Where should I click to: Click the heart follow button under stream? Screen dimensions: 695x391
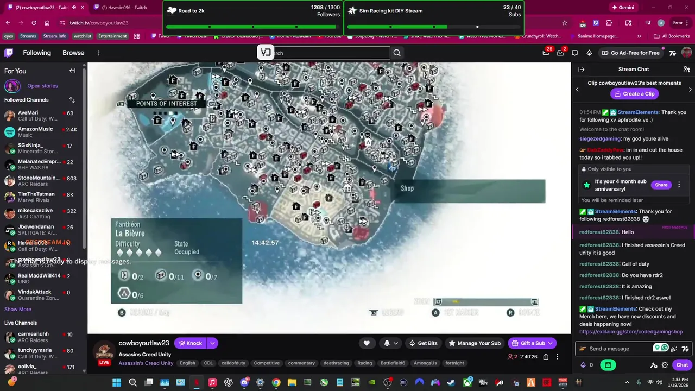click(x=367, y=343)
